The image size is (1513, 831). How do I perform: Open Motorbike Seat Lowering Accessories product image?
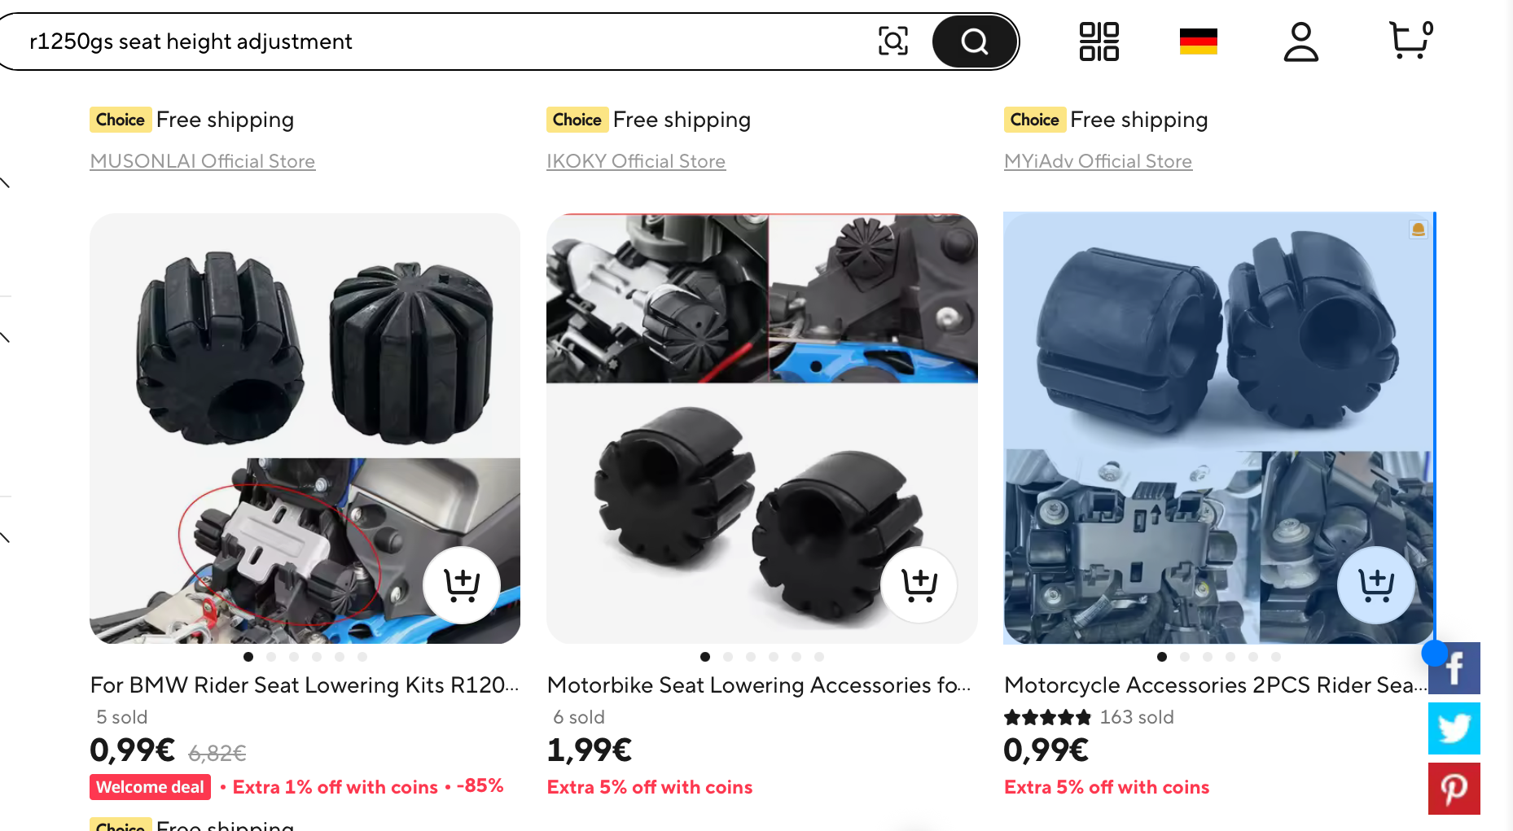coord(761,428)
